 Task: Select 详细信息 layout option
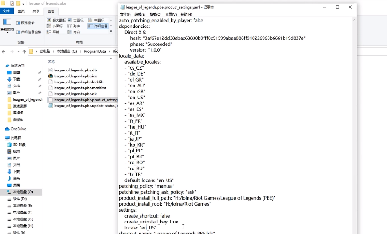click(x=98, y=26)
